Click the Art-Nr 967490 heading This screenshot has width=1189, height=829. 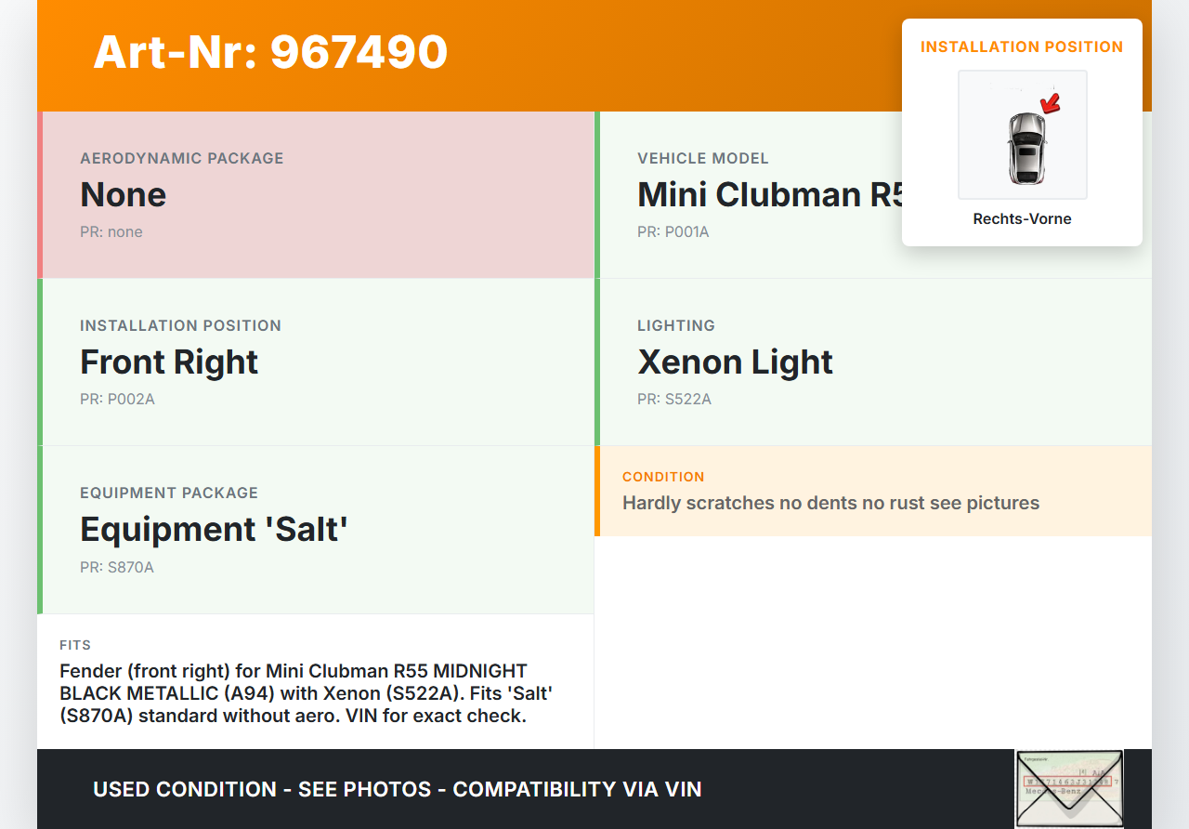coord(270,52)
